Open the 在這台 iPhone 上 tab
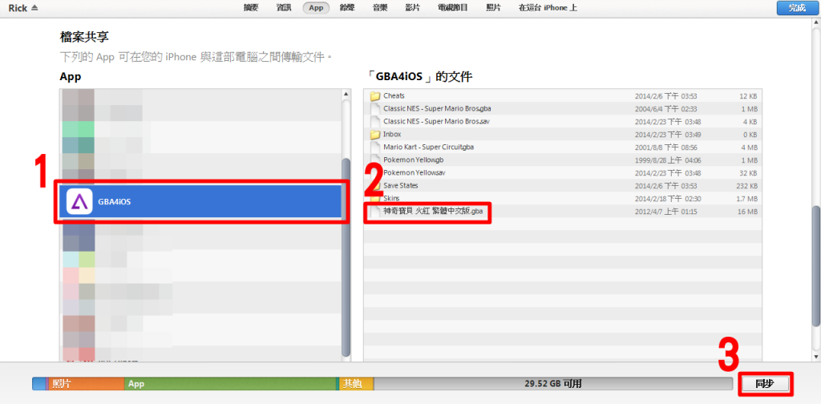This screenshot has width=821, height=404. 548,8
